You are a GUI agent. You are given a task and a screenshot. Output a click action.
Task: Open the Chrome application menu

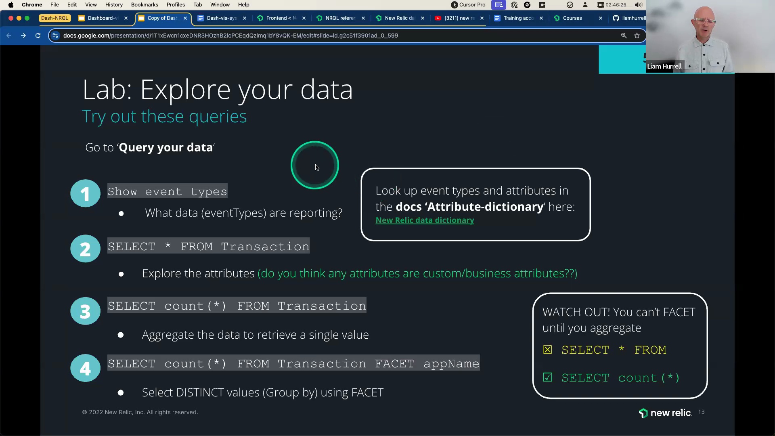click(32, 5)
